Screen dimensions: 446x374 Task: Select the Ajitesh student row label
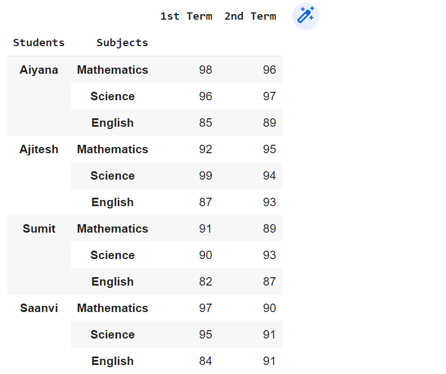coord(39,149)
